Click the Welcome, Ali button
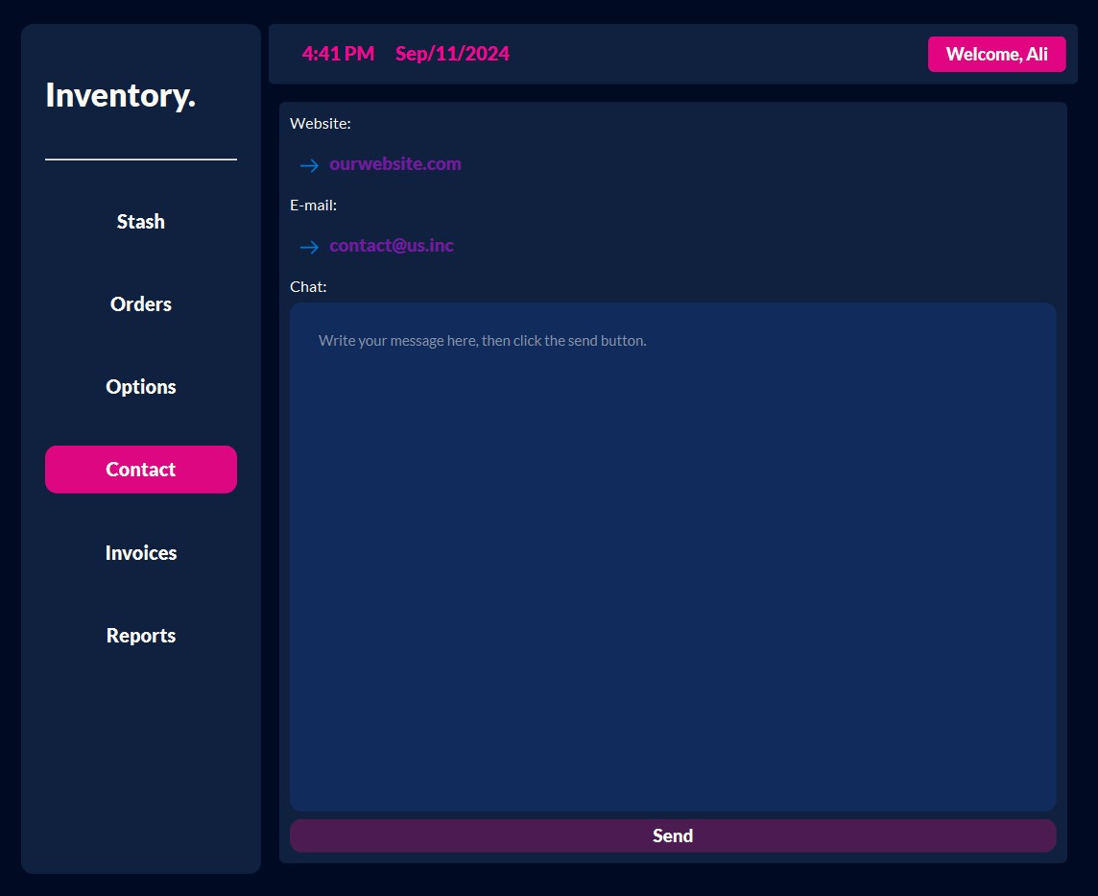Viewport: 1098px width, 896px height. [x=996, y=54]
